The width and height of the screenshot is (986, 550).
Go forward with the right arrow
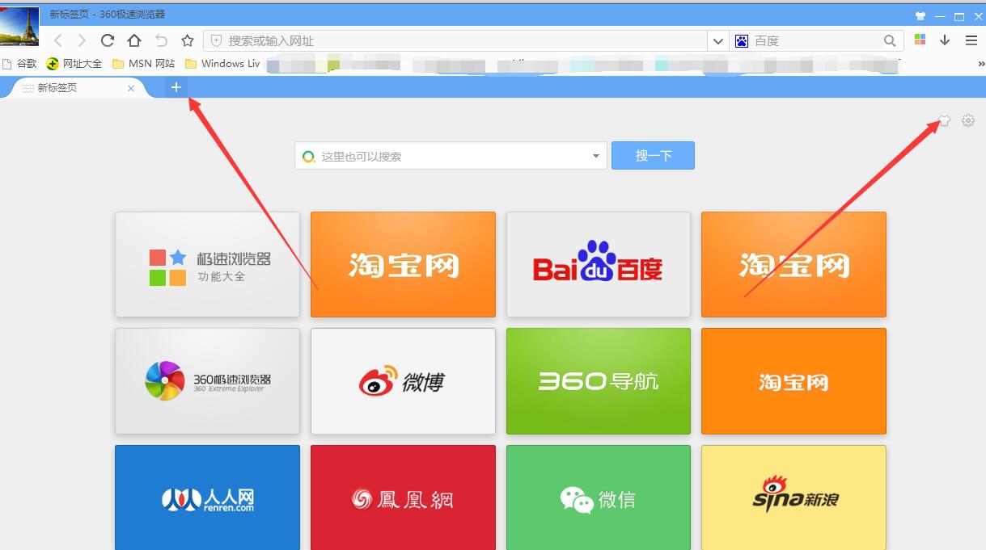tap(82, 40)
